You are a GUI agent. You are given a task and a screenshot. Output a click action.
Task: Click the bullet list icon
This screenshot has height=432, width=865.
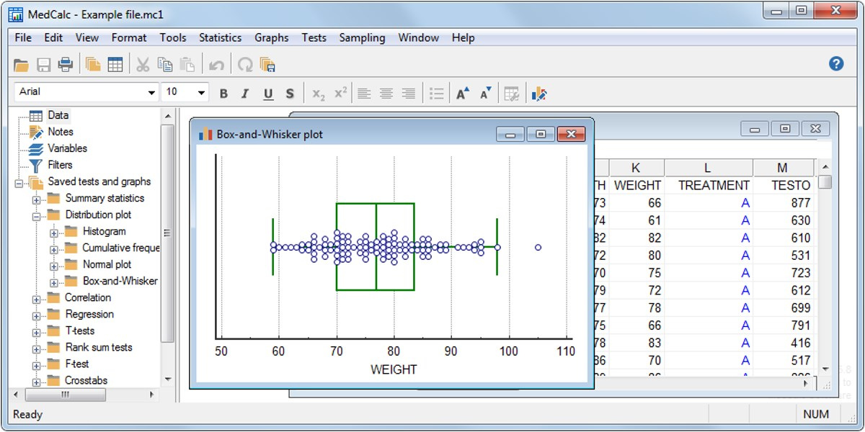(x=436, y=94)
